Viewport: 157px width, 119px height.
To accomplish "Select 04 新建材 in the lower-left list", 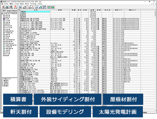I will tap(5, 86).
